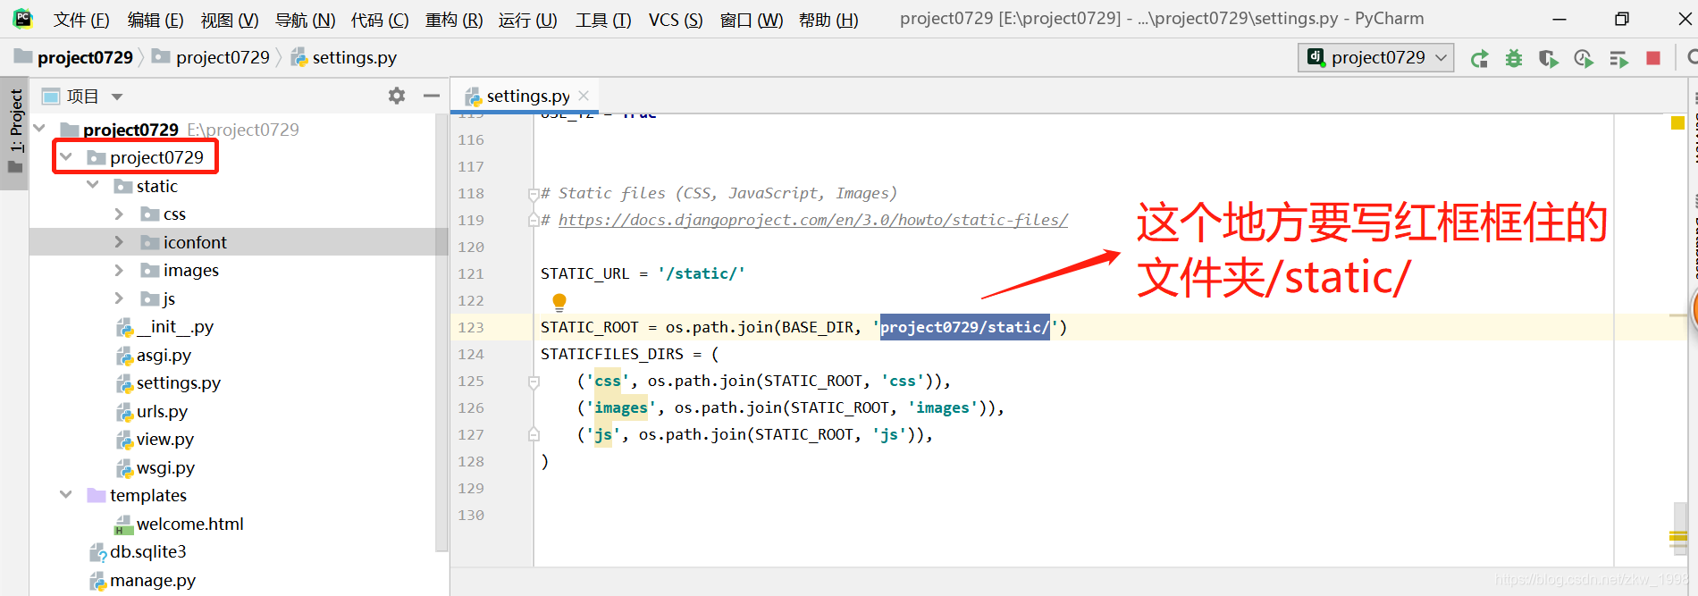The image size is (1698, 596).
Task: Open the 文件 (F) menu
Action: 80,20
